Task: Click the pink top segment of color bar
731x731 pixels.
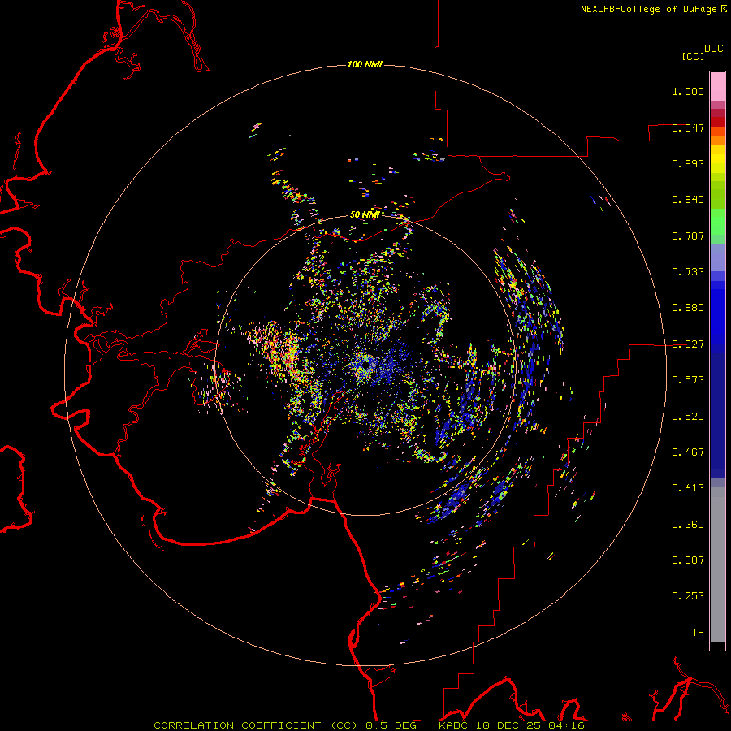Action: (717, 87)
